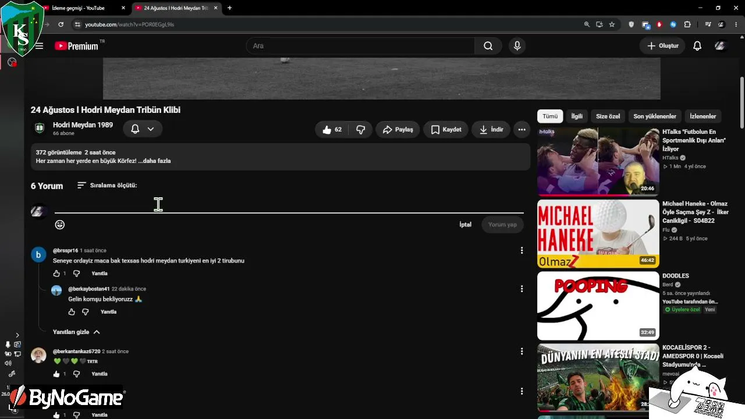The width and height of the screenshot is (745, 419).
Task: Open Hodri Meydan 1989 channel avatar
Action: coord(40,129)
